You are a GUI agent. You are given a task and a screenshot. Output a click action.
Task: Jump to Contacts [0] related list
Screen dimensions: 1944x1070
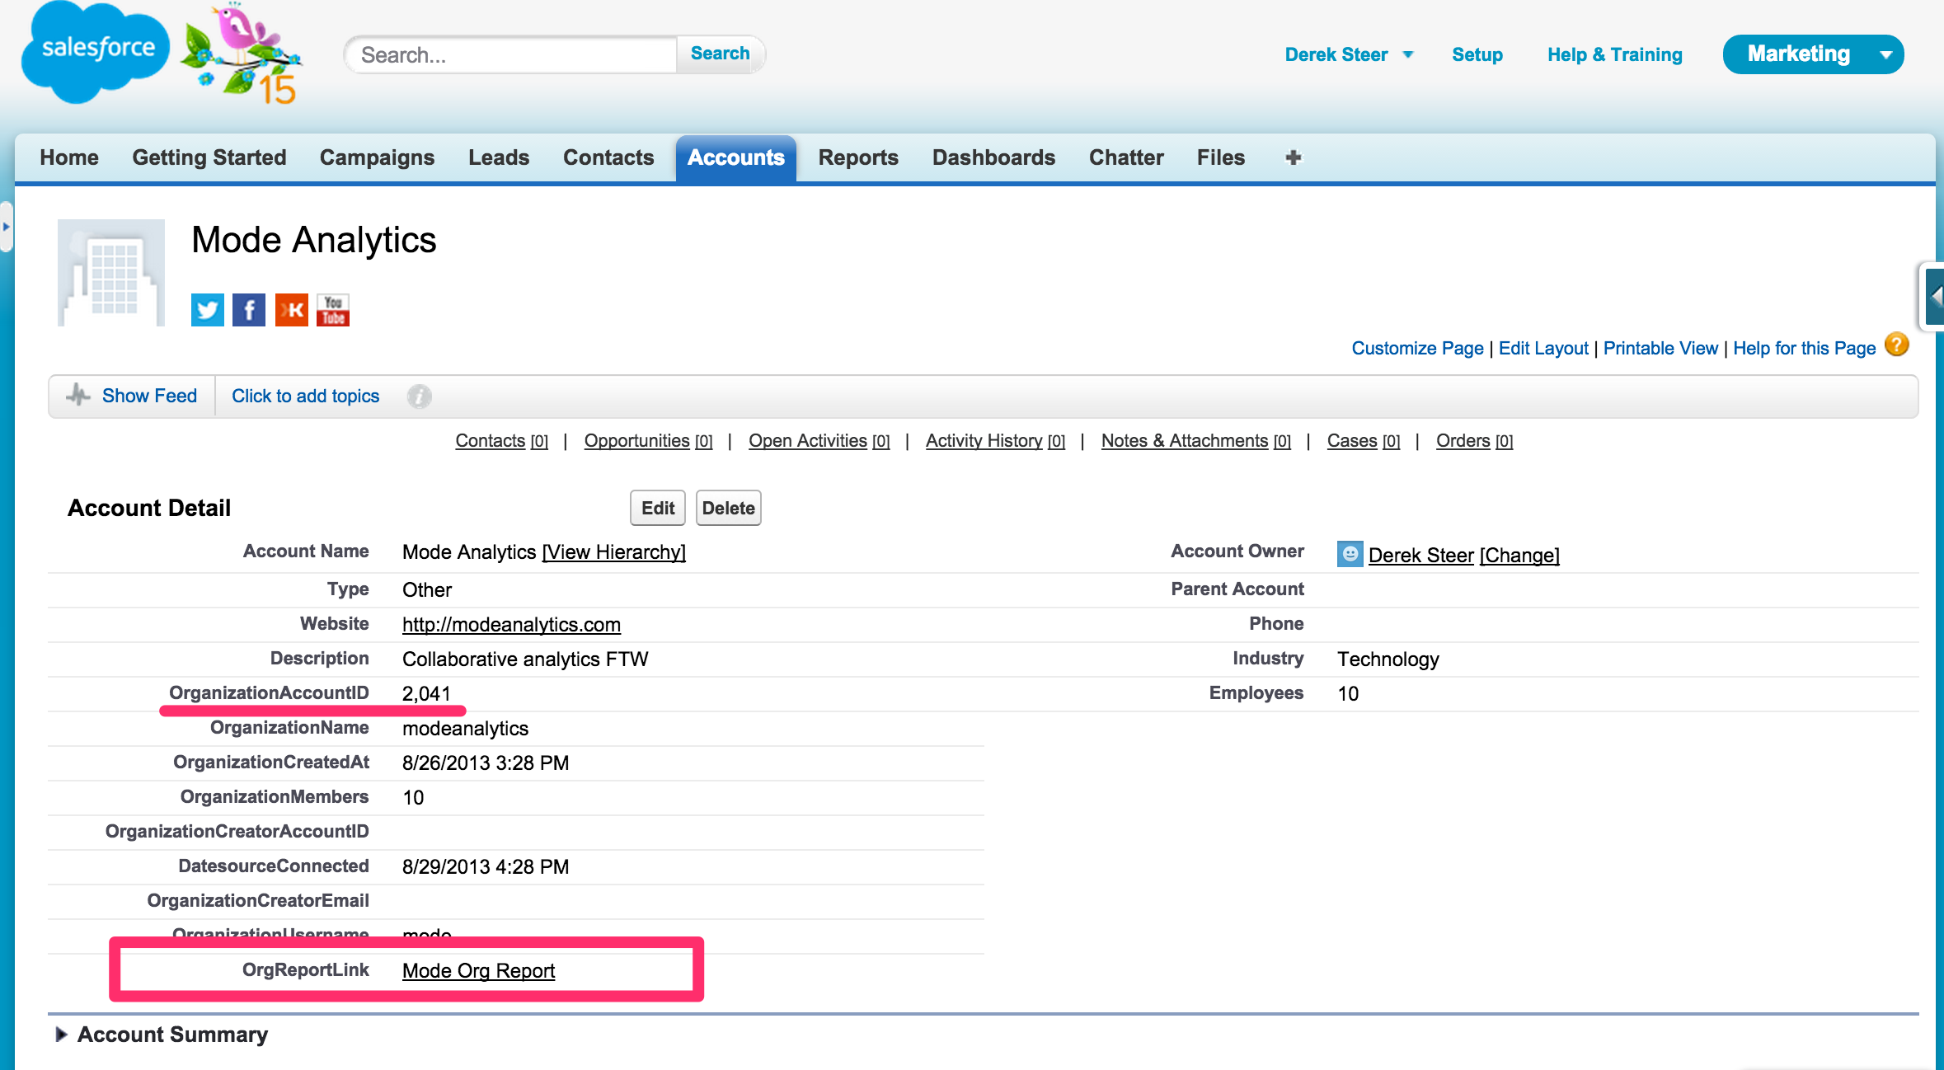tap(501, 441)
